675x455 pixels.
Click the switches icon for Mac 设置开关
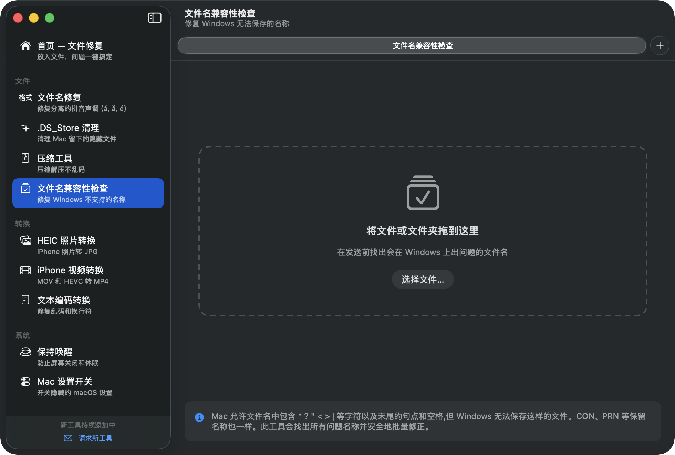[25, 382]
